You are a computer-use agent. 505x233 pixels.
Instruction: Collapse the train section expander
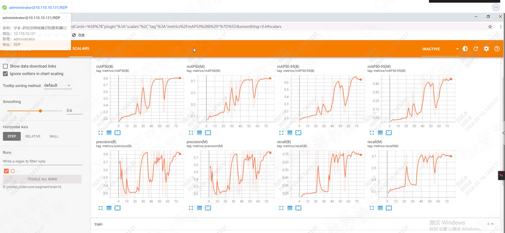tap(492, 224)
